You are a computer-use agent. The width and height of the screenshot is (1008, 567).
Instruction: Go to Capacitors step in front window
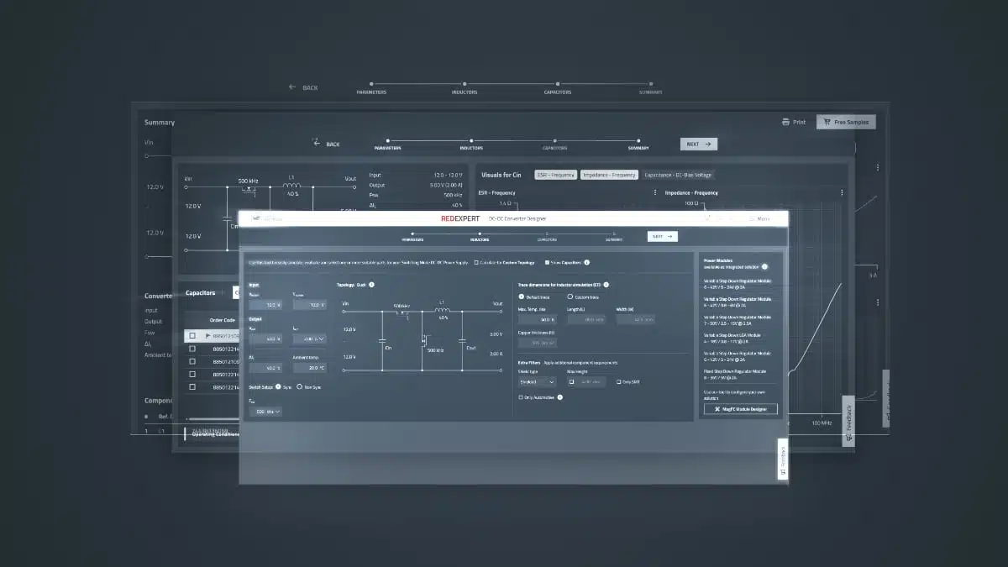click(548, 239)
